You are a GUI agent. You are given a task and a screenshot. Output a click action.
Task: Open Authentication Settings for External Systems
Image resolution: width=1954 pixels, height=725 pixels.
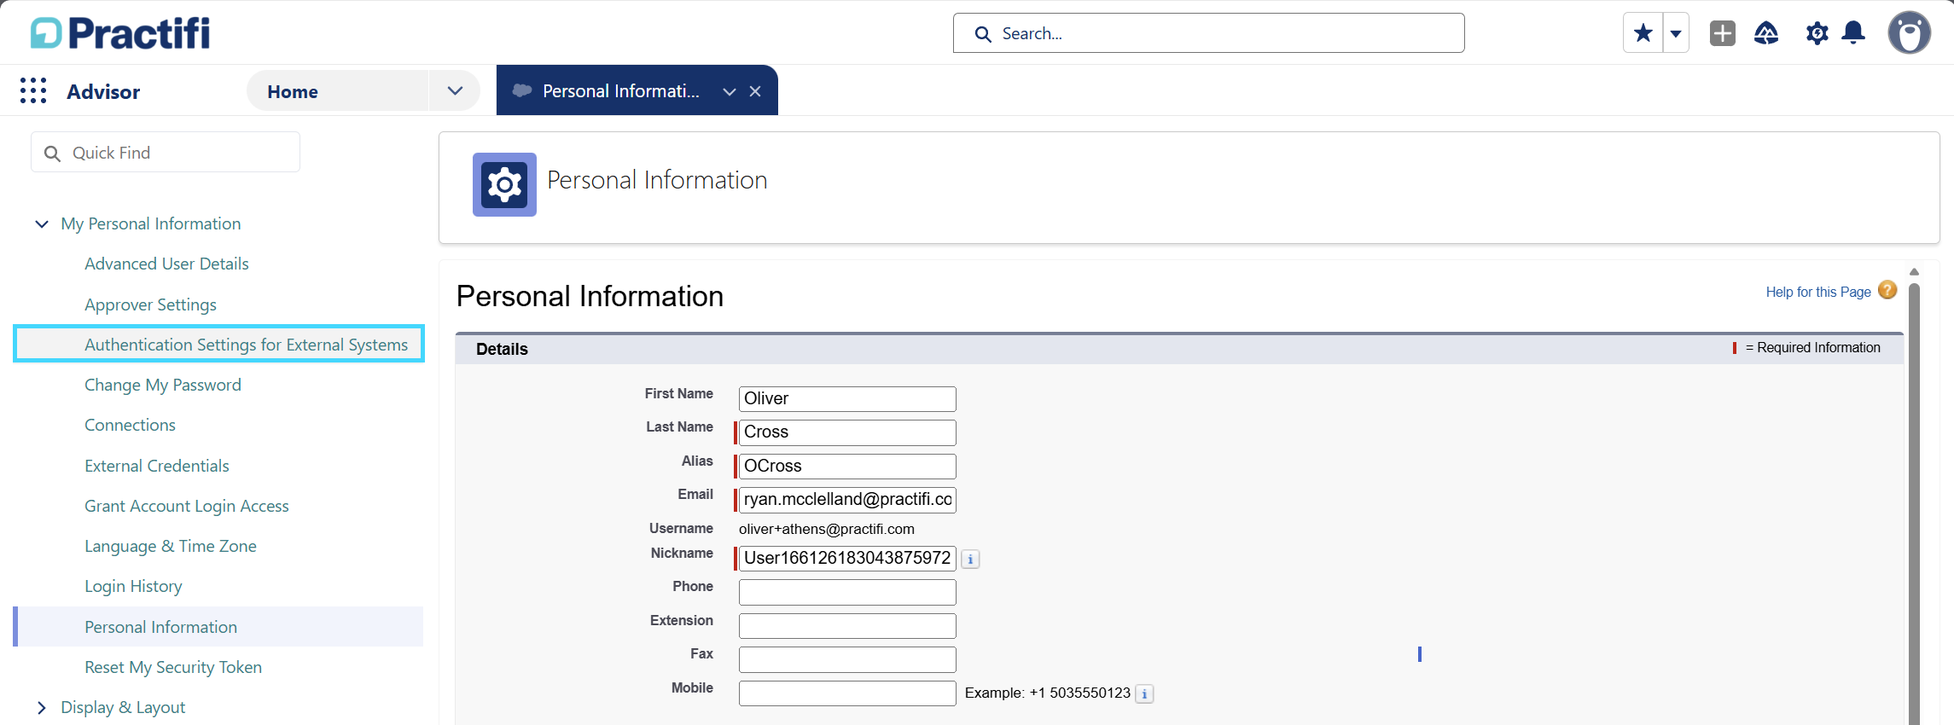[246, 345]
